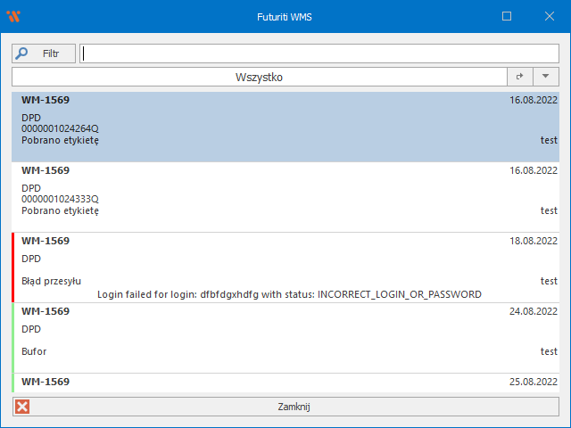Image resolution: width=571 pixels, height=428 pixels.
Task: Expand the dropdown arrow next to Wszystko
Action: (x=545, y=78)
